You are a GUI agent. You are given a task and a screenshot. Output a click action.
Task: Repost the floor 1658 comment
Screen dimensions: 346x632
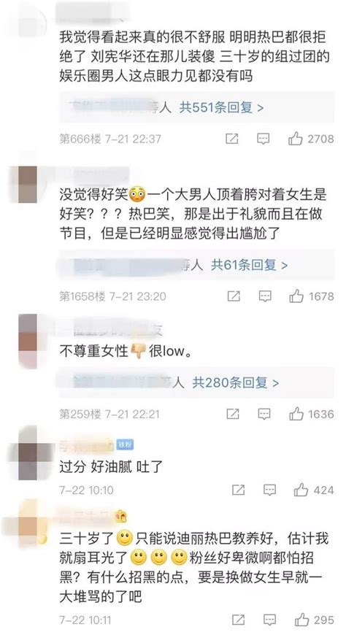click(x=234, y=296)
